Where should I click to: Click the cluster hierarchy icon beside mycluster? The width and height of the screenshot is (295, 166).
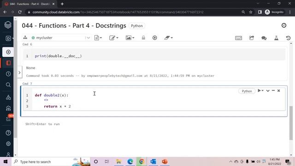[x=25, y=37]
